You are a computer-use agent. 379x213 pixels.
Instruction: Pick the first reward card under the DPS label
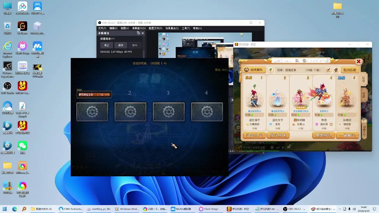click(92, 112)
